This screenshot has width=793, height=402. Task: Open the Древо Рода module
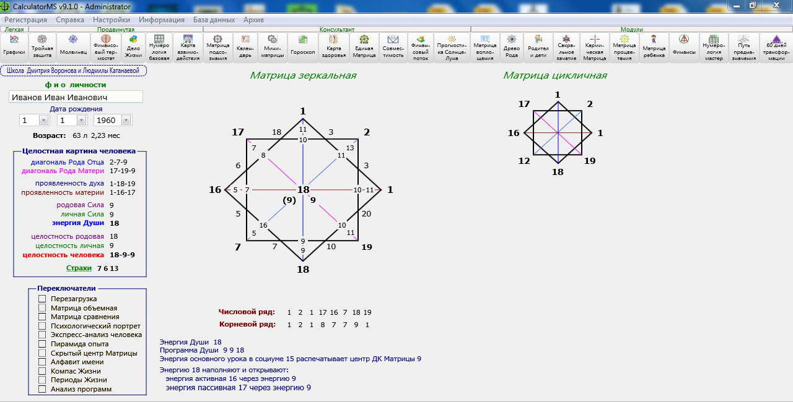pos(512,47)
